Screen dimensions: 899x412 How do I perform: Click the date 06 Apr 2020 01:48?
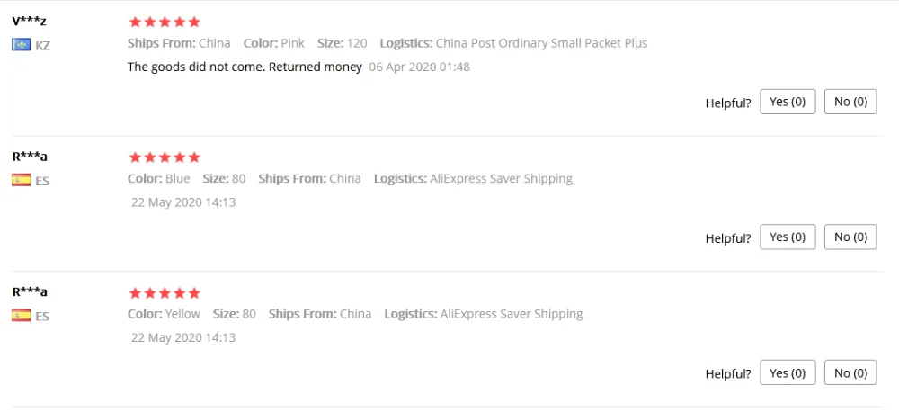tap(419, 67)
